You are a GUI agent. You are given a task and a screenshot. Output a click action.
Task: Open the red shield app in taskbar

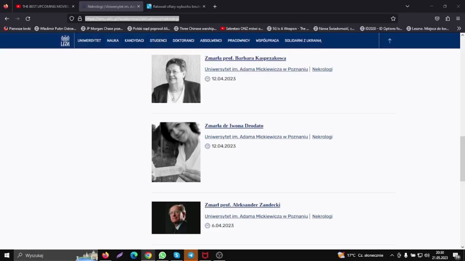coord(205,255)
